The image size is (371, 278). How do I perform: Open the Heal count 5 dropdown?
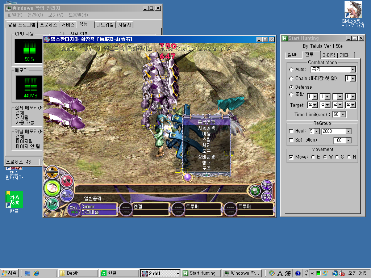[317, 131]
